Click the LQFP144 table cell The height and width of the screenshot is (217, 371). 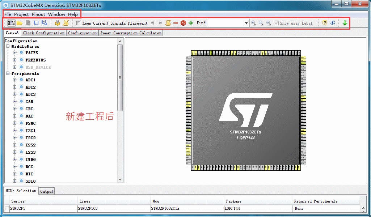pos(258,208)
